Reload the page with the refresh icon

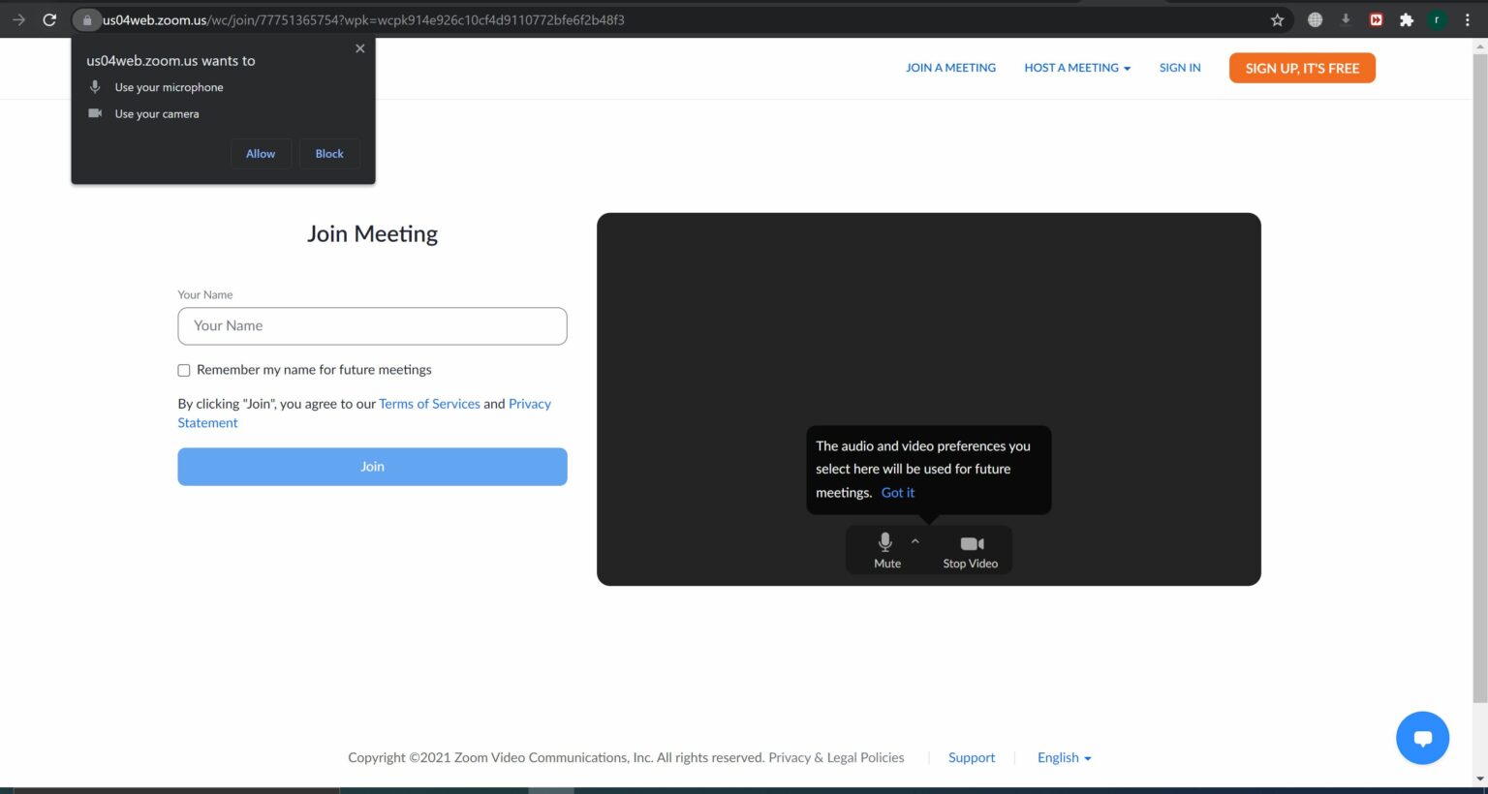(x=49, y=19)
